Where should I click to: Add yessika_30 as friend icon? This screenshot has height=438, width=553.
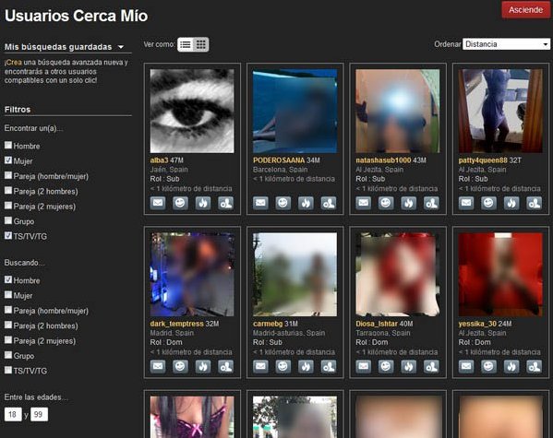[x=534, y=366]
